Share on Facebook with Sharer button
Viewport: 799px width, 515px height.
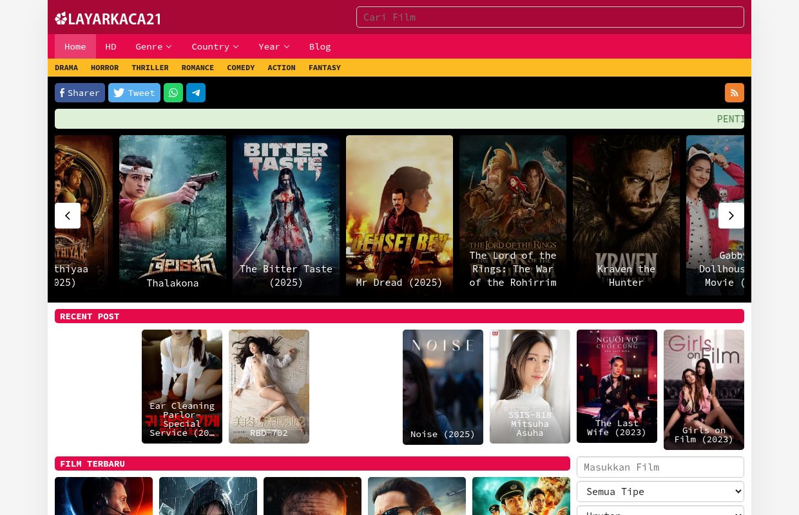coord(80,93)
